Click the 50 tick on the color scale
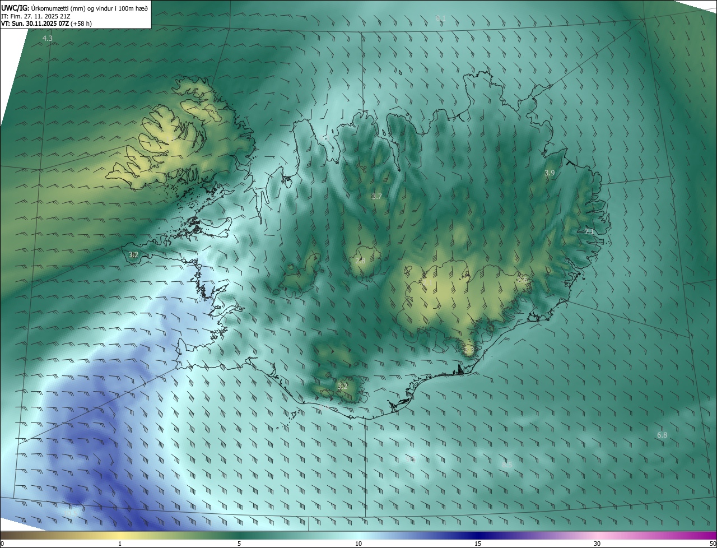Screen dimensions: 717x548 [713, 544]
